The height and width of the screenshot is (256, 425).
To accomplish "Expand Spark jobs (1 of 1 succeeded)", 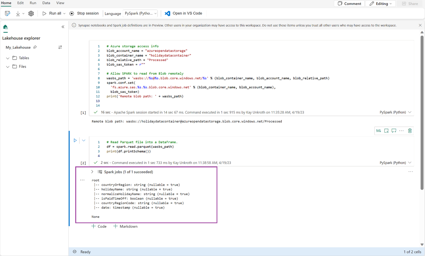I will pos(92,172).
